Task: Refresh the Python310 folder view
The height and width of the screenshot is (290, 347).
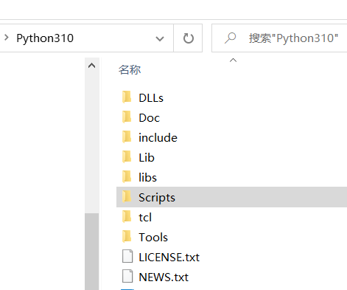Action: click(x=188, y=38)
